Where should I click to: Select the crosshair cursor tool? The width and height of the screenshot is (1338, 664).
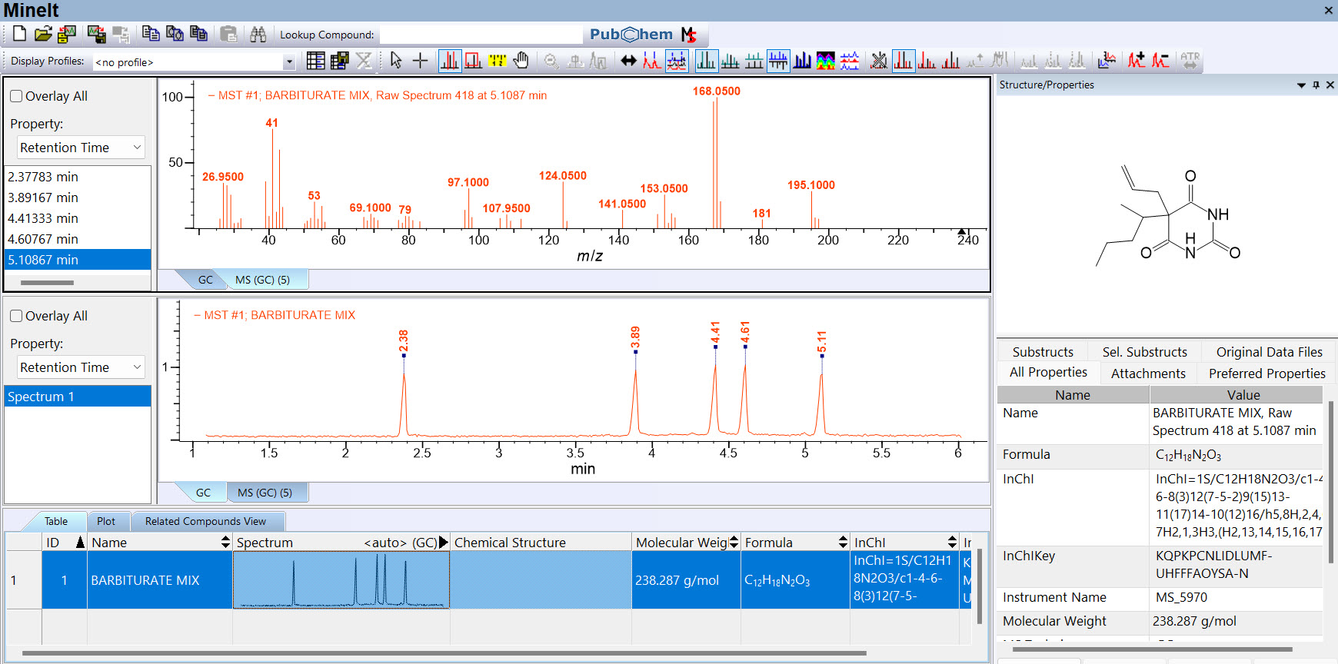coord(420,61)
